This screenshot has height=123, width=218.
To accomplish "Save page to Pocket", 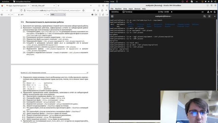I will (x=94, y=11).
